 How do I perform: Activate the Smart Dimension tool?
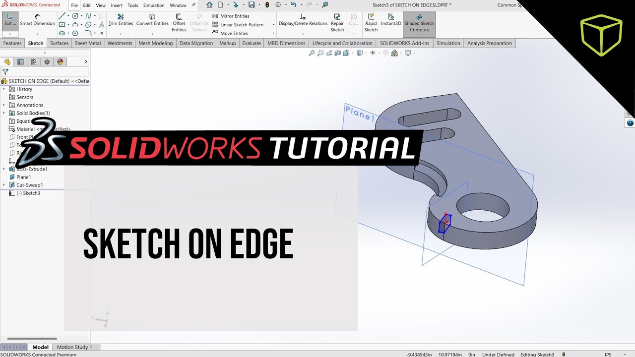tap(37, 20)
